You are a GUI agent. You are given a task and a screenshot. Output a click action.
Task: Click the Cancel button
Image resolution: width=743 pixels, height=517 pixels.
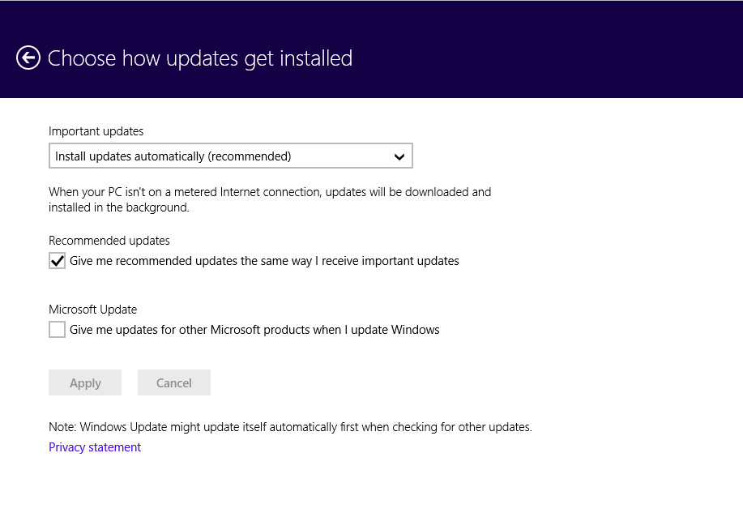[174, 382]
